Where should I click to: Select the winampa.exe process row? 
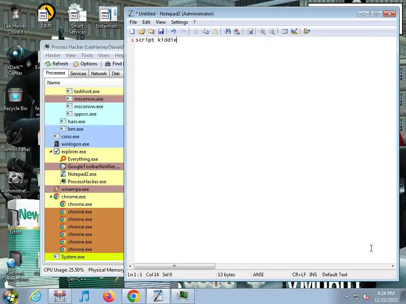point(84,189)
